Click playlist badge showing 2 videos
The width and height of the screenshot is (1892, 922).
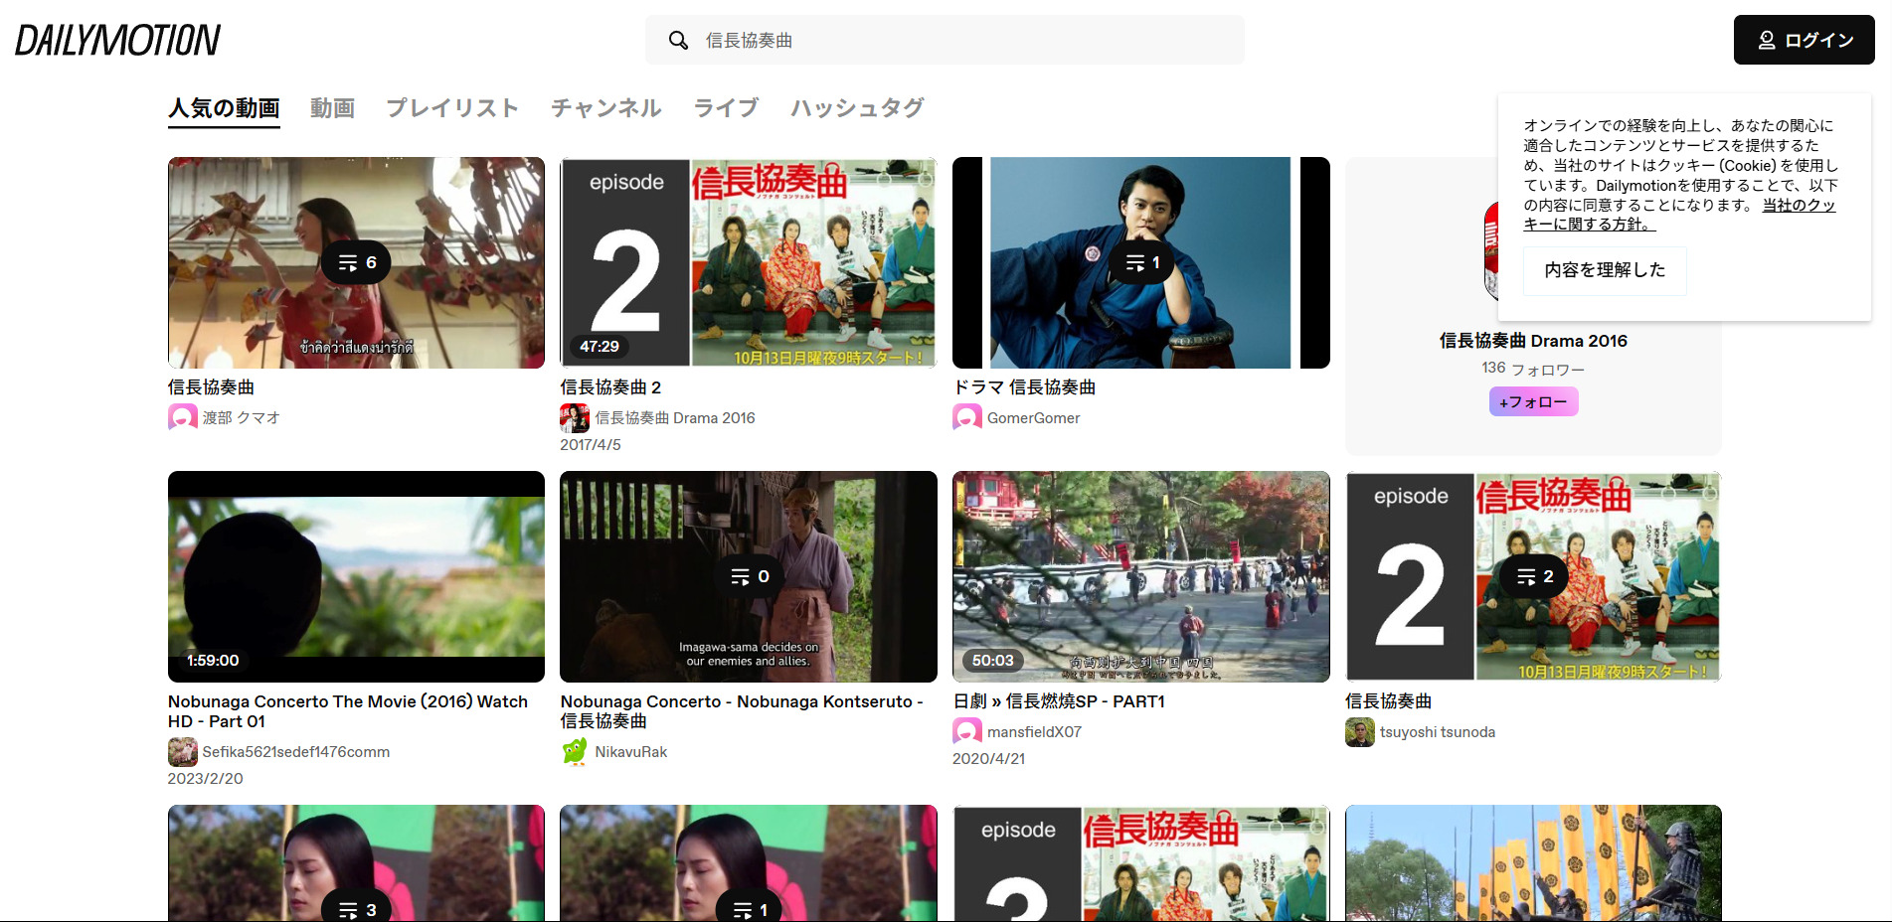[1533, 576]
